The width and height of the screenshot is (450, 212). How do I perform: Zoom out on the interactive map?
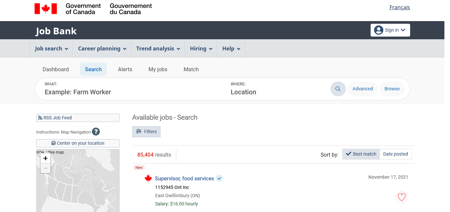(45, 168)
